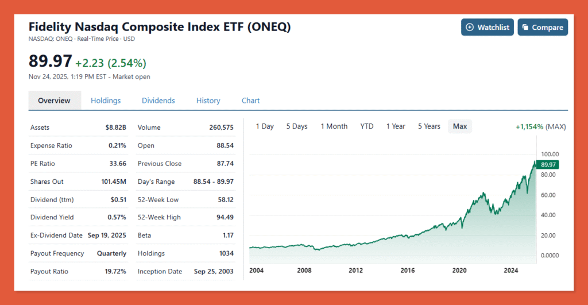The width and height of the screenshot is (588, 305).
Task: Choose the 5 Years chart range
Action: (x=429, y=126)
